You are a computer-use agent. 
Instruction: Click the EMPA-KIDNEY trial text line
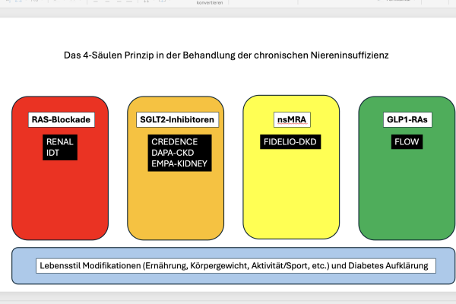[180, 164]
